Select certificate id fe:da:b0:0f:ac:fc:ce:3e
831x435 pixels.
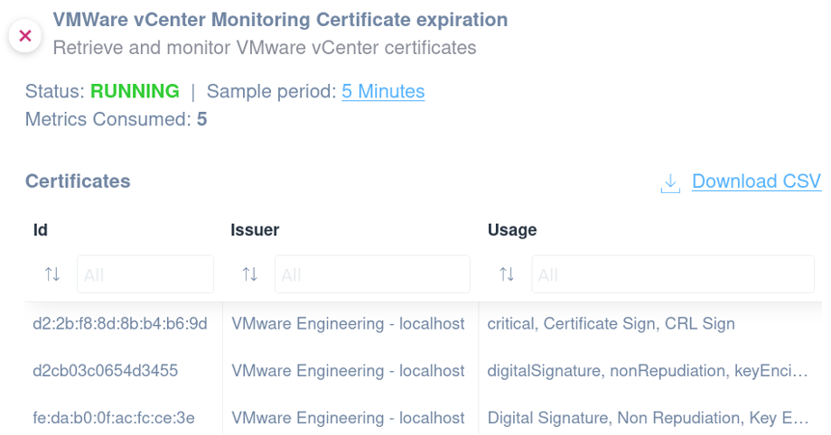click(114, 418)
